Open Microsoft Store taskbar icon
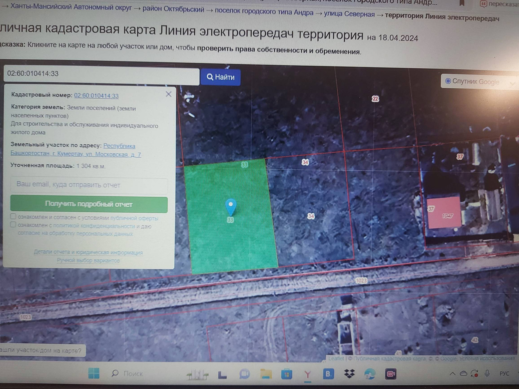Viewport: 519px width, 389px height. pos(287,374)
